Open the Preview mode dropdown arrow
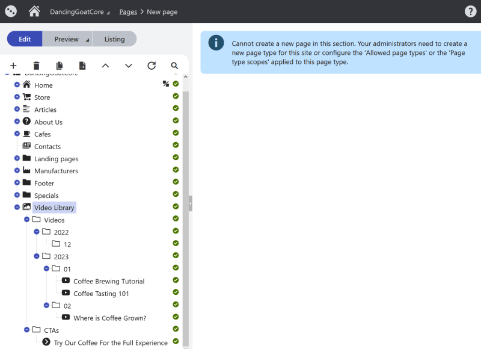Viewport: 481px width, 349px height. (x=87, y=40)
